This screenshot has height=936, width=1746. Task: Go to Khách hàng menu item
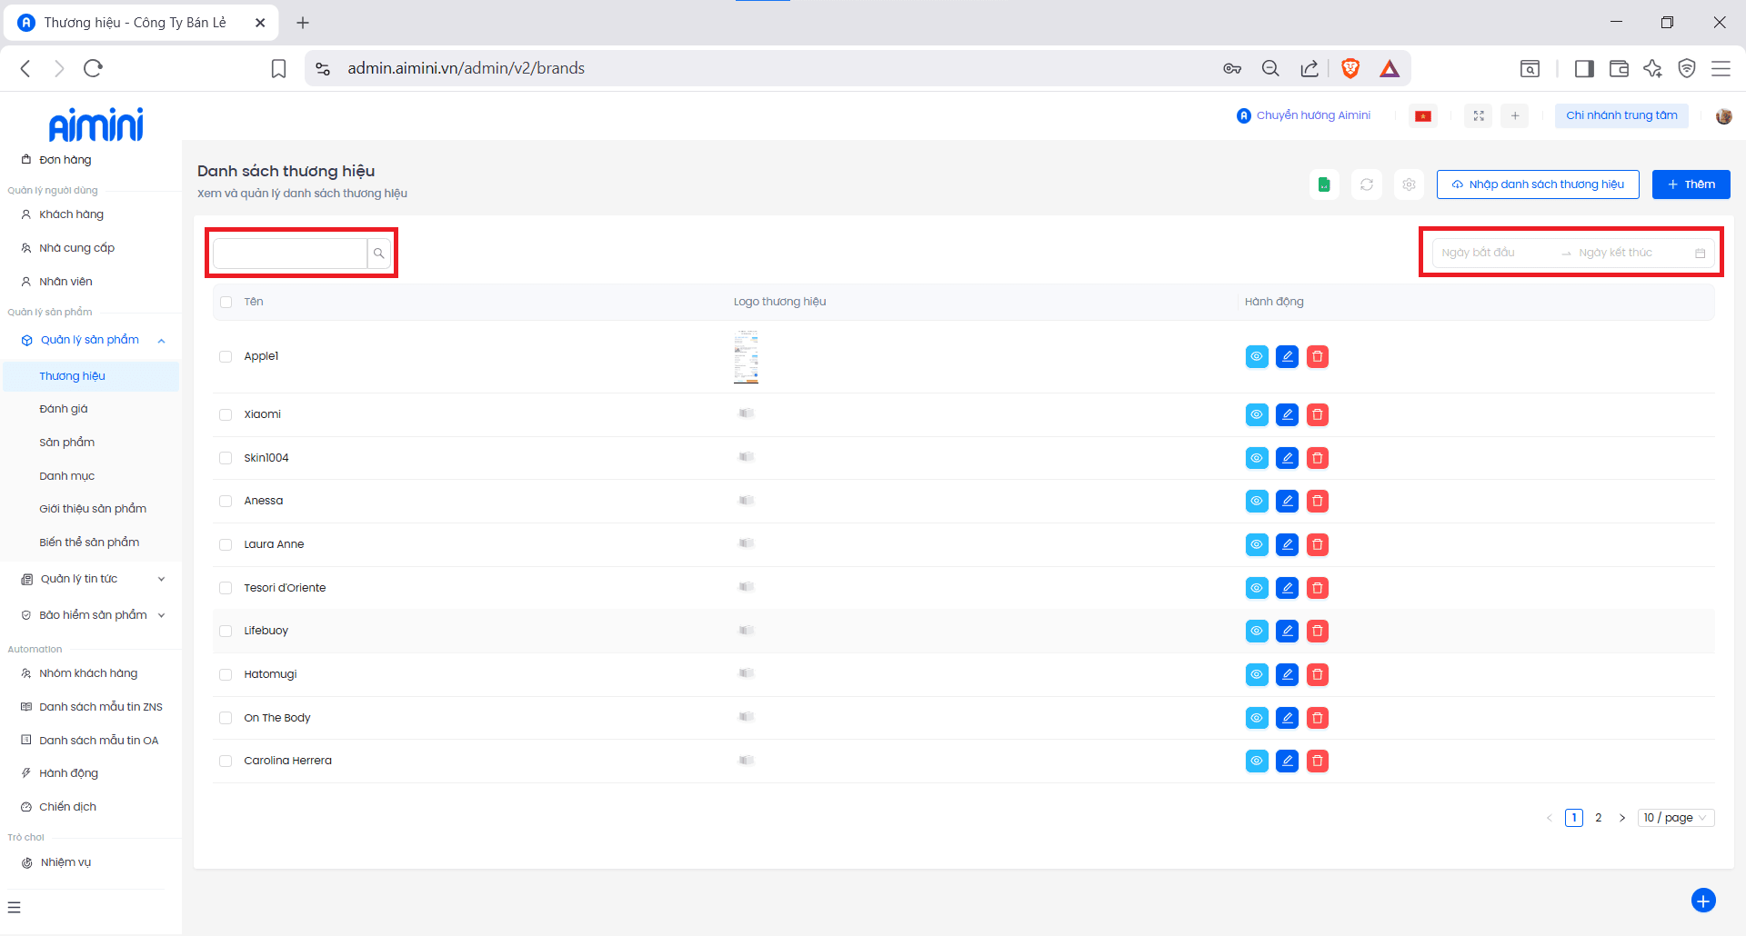coord(71,214)
